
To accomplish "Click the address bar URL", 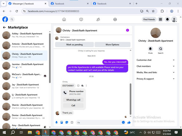I will [x=54, y=11].
